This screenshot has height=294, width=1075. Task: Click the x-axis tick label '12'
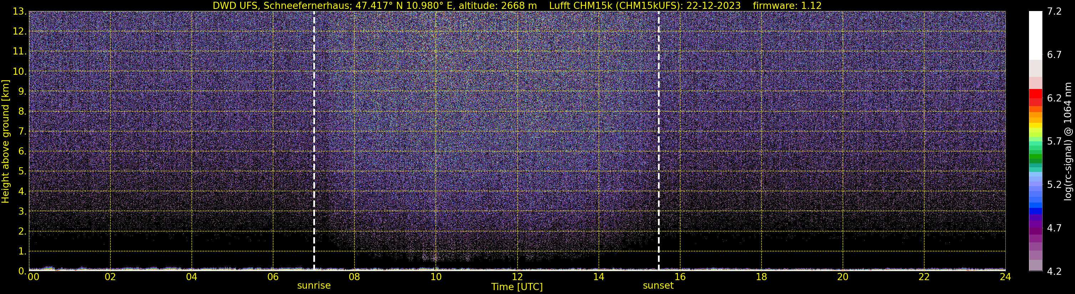pyautogui.click(x=517, y=277)
